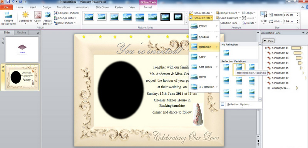Switch to Outline tab
The width and height of the screenshot is (308, 148).
pyautogui.click(x=21, y=33)
